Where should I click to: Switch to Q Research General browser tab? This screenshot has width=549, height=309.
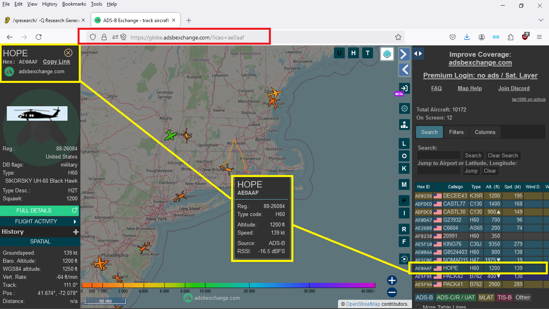[45, 20]
